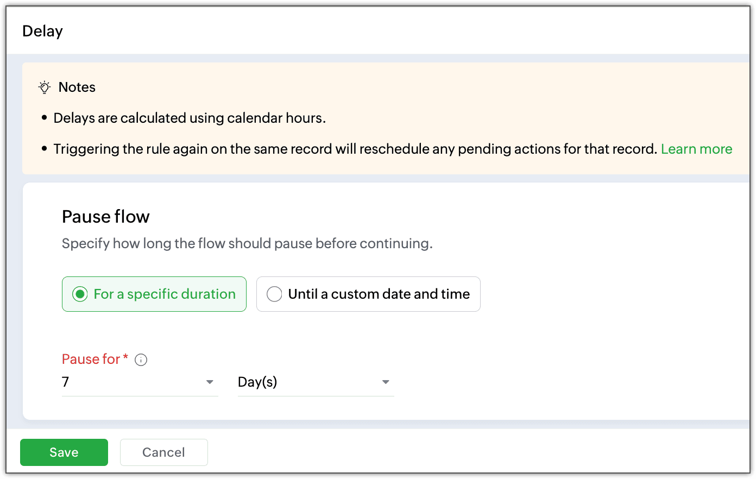The image size is (756, 479).
Task: Click the lightbulb icon beside Notes
Action: tap(45, 87)
